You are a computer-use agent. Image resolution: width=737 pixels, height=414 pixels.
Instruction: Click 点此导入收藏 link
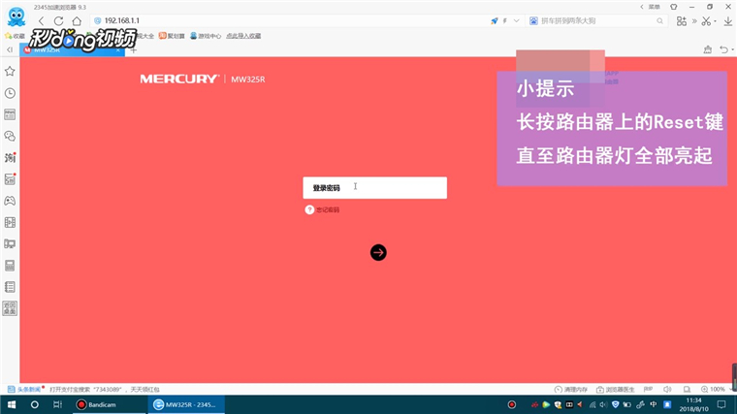[x=243, y=36]
